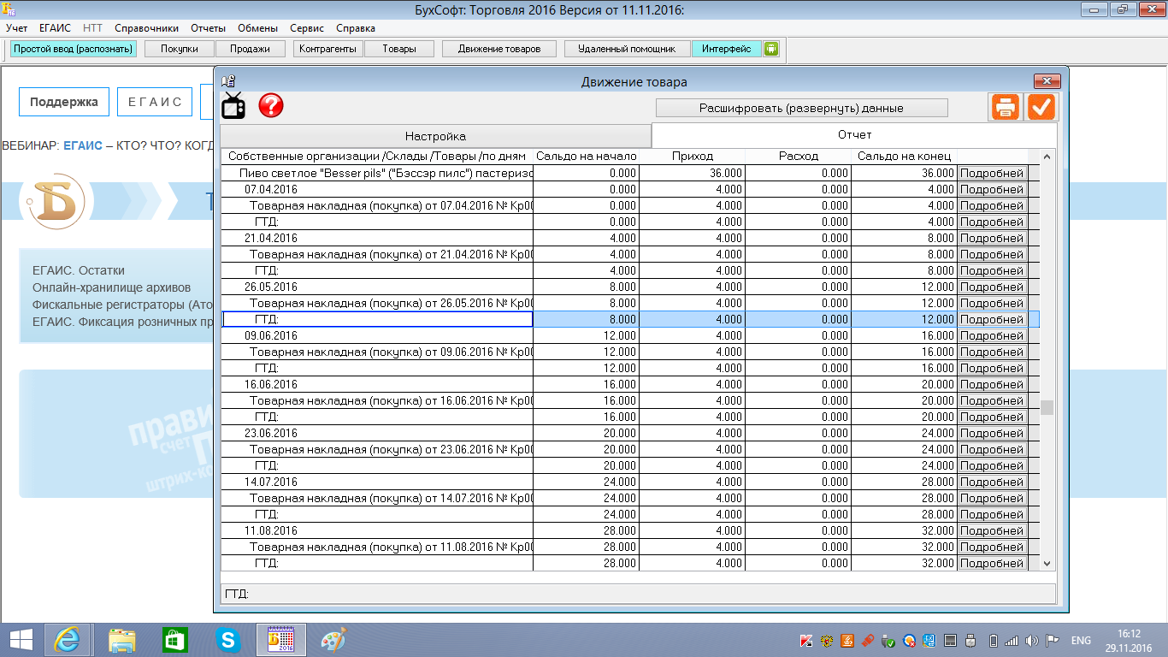Click the Движение товаров toolbar button
Image resolution: width=1168 pixels, height=657 pixels.
pos(499,49)
